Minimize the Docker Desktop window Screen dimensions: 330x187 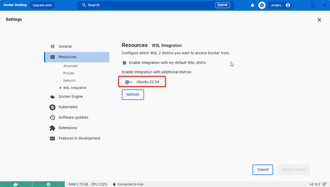[301, 5]
